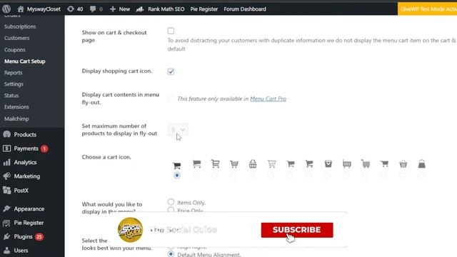Choose the second cart icon image
The image size is (457, 257).
(197, 164)
